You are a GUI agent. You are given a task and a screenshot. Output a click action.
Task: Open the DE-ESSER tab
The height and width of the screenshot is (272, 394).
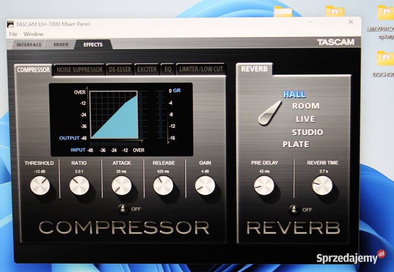tap(120, 70)
